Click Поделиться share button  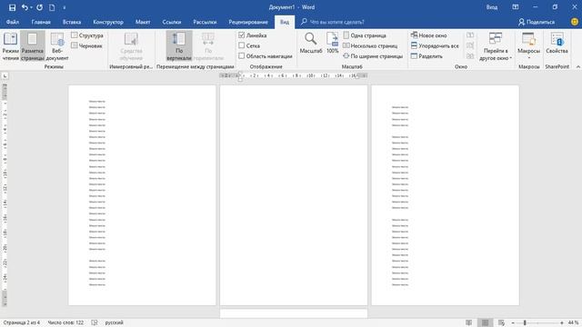537,22
